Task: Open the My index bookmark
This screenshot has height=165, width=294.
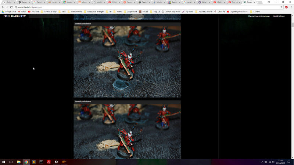Action: tap(188, 12)
